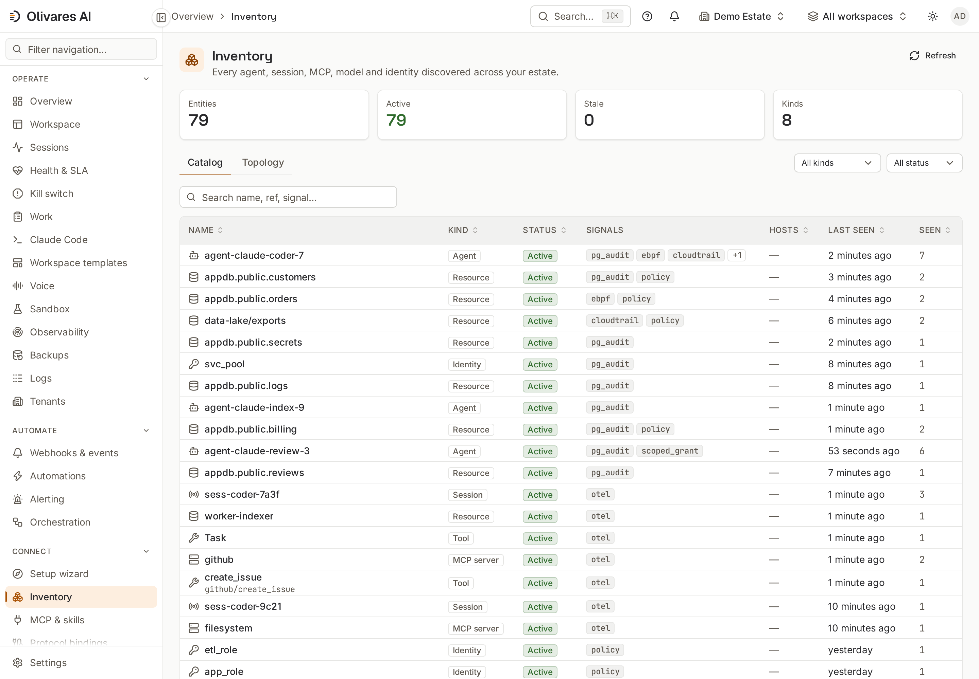Open github MCP server row
Viewport: 979px width, 679px height.
[571, 559]
